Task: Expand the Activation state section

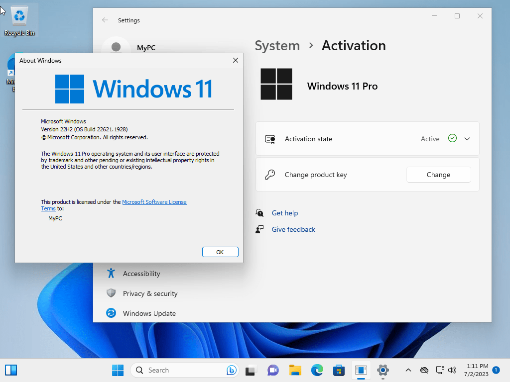Action: pos(467,139)
